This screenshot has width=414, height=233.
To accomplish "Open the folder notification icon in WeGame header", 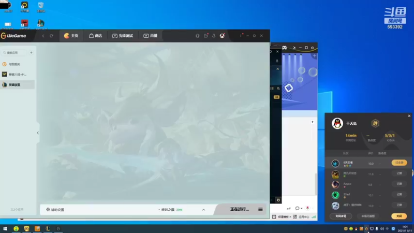I will pyautogui.click(x=206, y=36).
